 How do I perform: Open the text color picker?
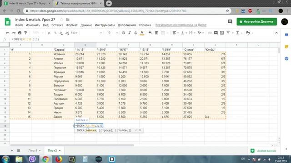(142, 33)
